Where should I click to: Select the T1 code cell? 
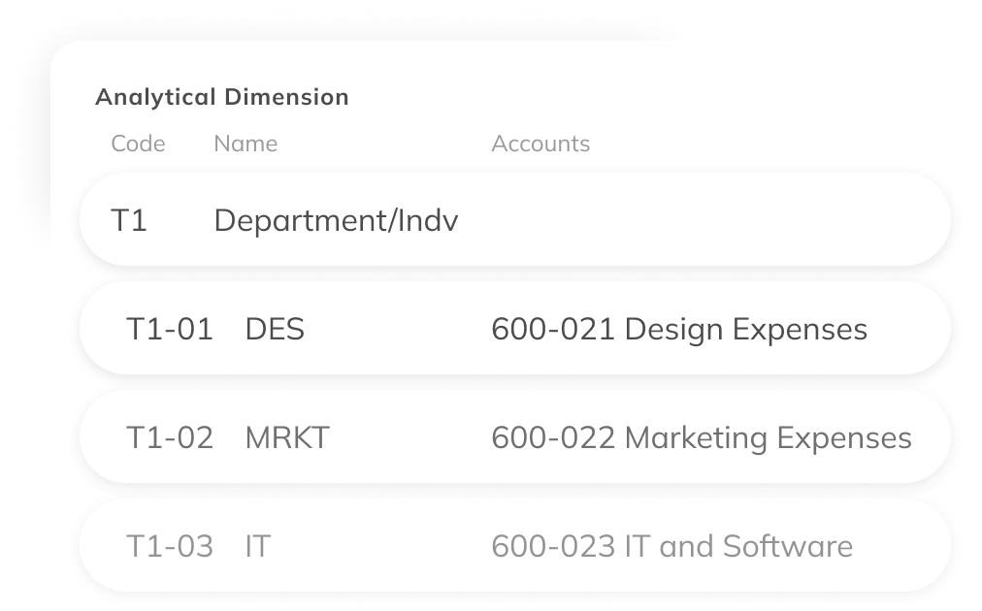pyautogui.click(x=129, y=220)
